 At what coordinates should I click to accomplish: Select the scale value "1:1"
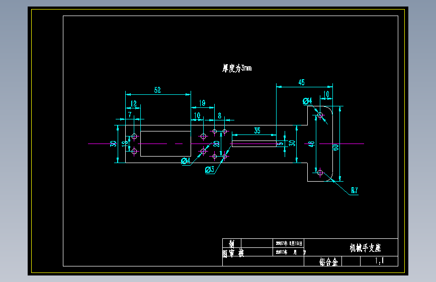pyautogui.click(x=380, y=261)
